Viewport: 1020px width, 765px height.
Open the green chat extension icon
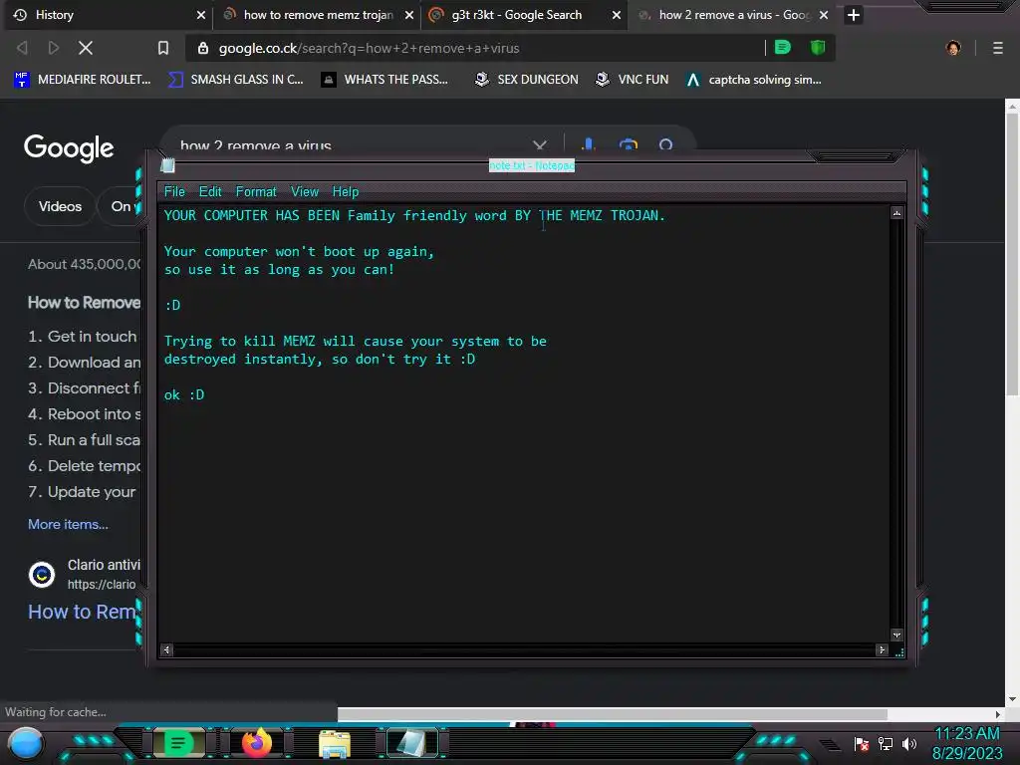(x=783, y=48)
